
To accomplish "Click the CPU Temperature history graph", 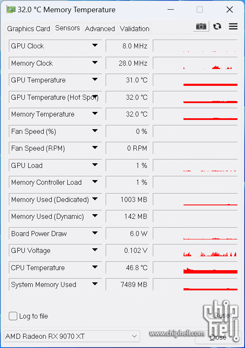I will (195, 268).
